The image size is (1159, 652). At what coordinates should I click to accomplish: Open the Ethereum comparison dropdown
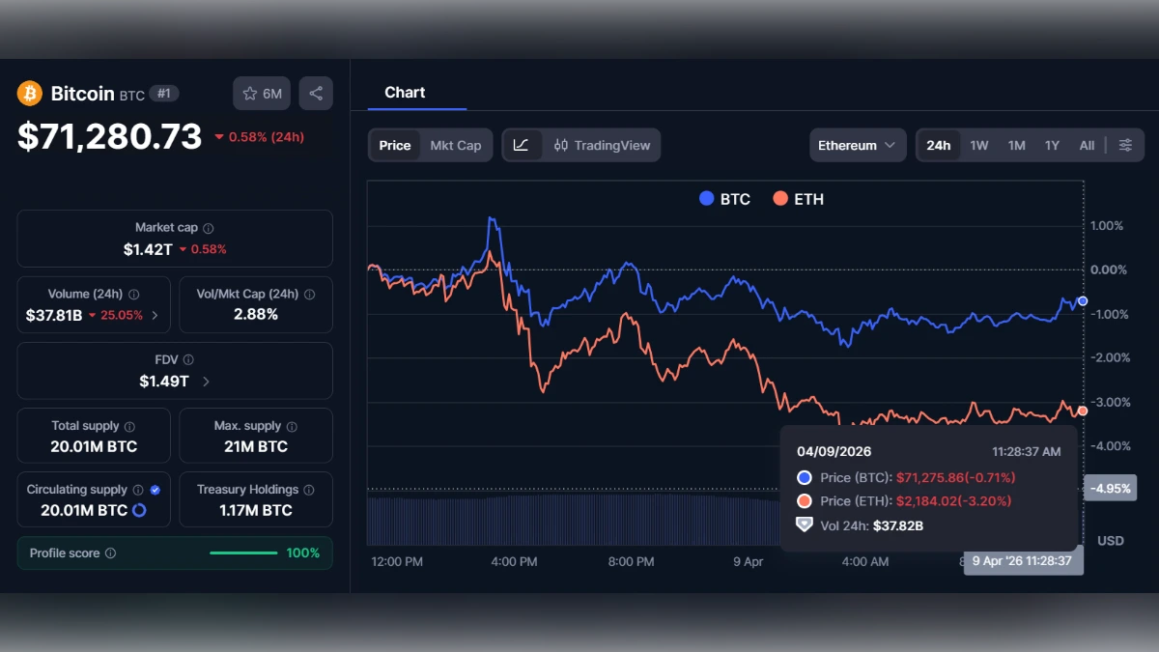[858, 145]
